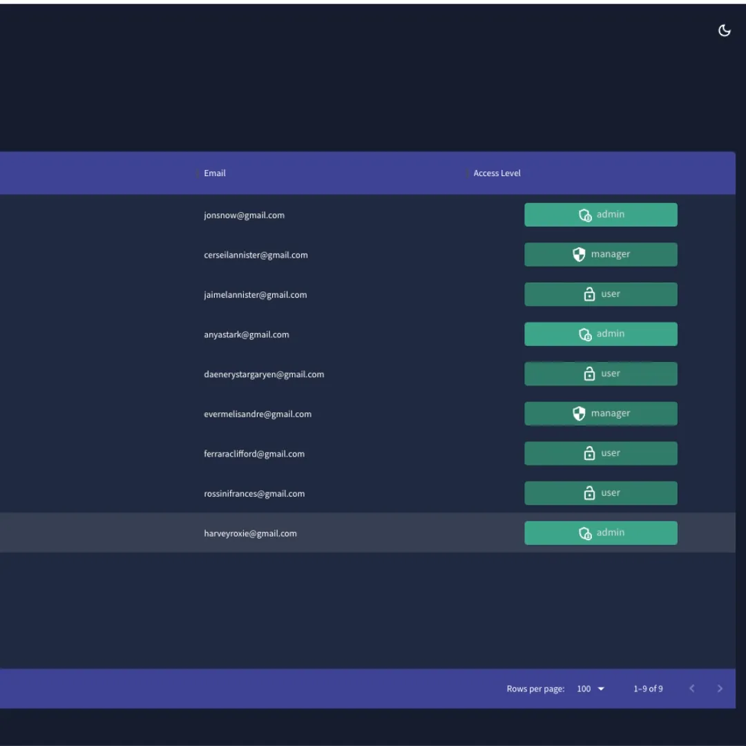
Task: Click the lock icon for daenerystargaryen@gmail.com
Action: point(589,374)
